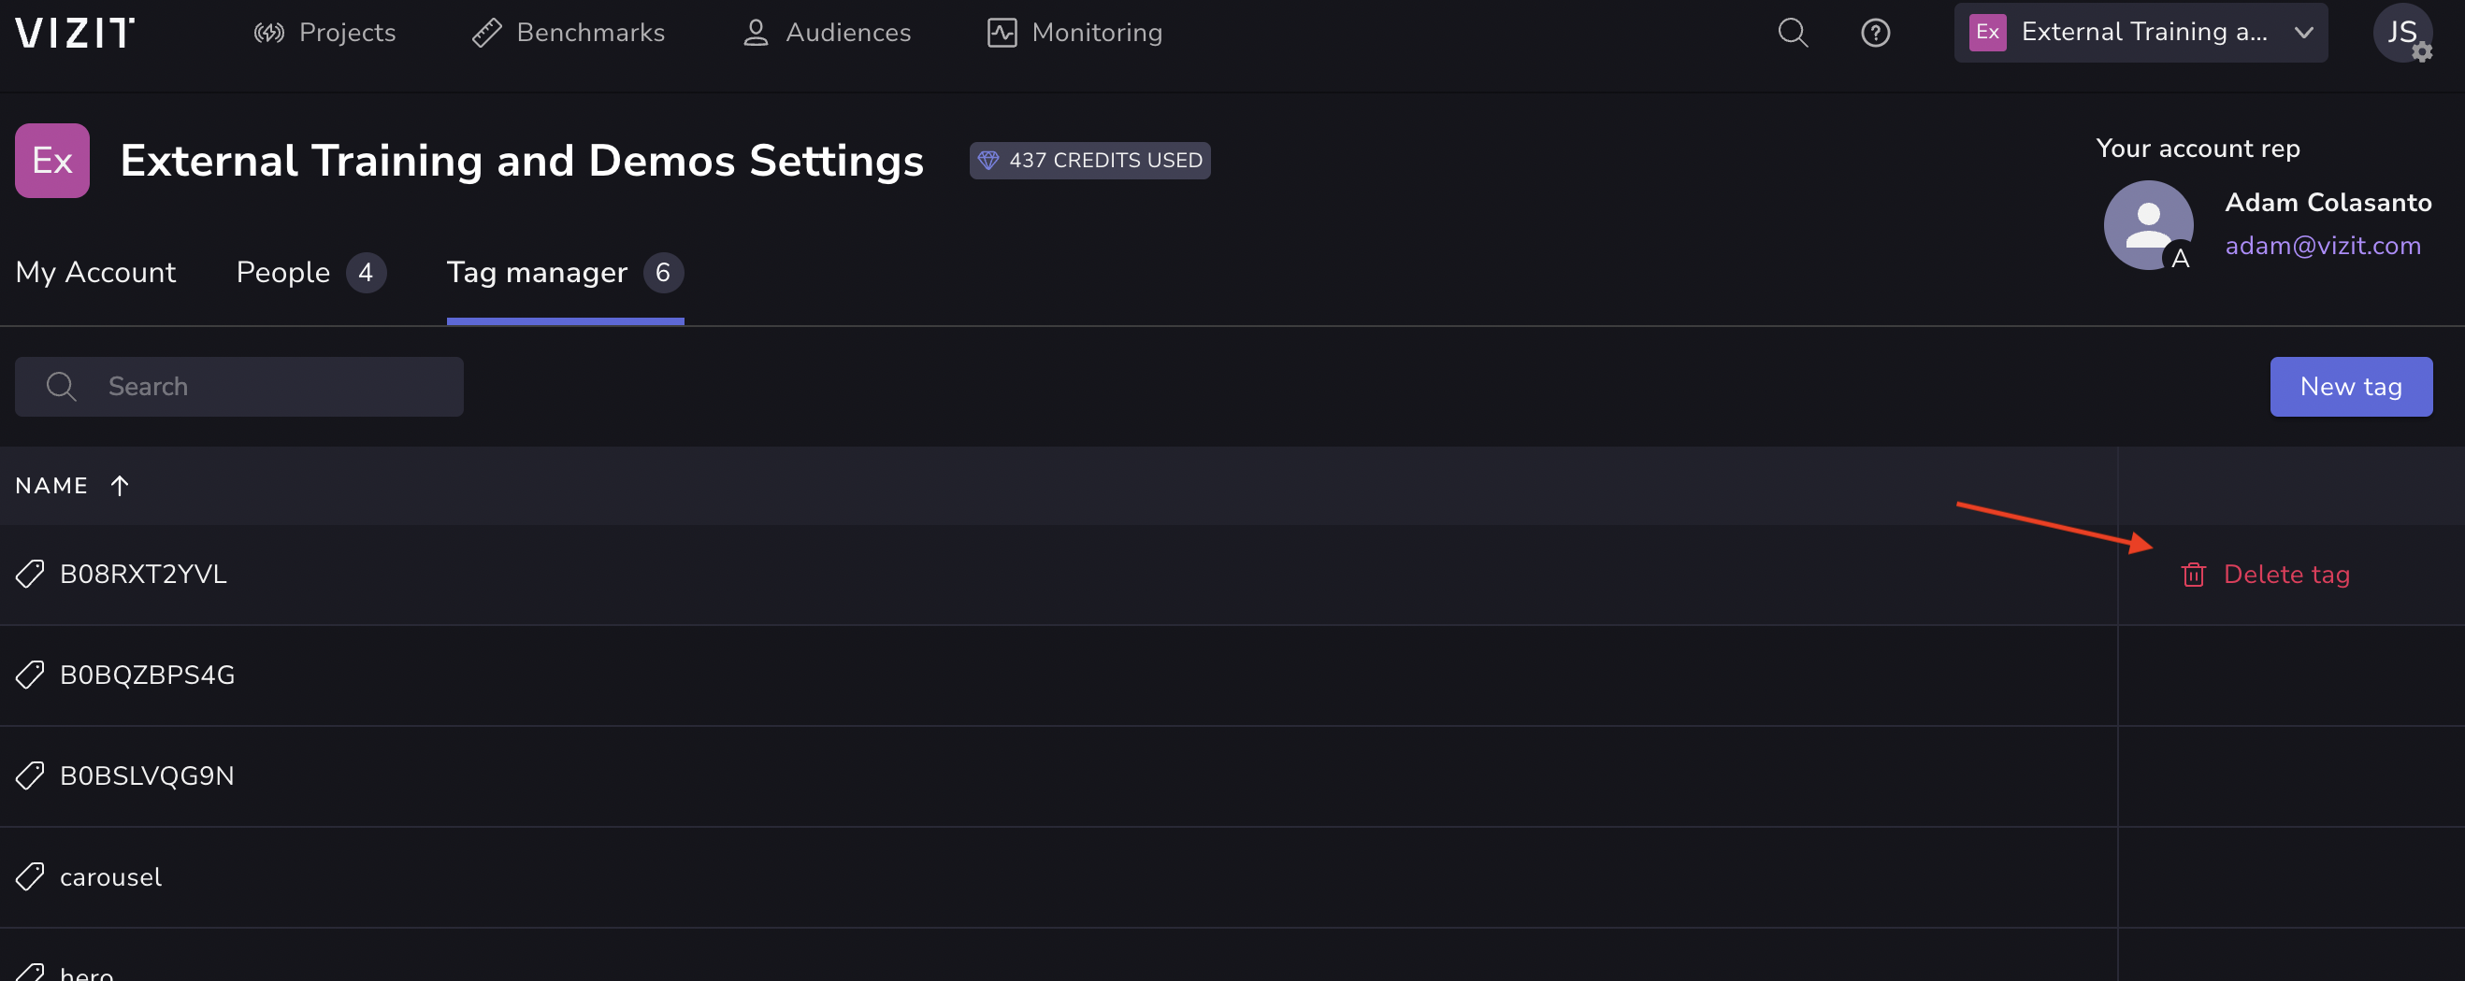Open the help question mark icon

[x=1875, y=33]
